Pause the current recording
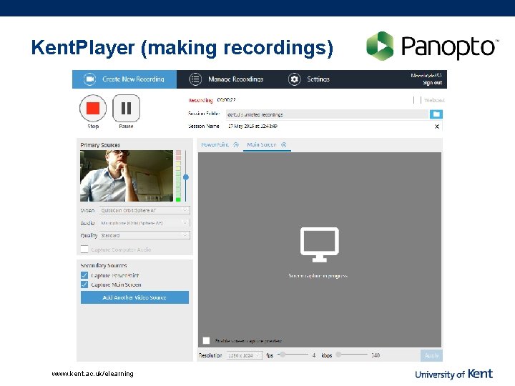 click(x=126, y=108)
